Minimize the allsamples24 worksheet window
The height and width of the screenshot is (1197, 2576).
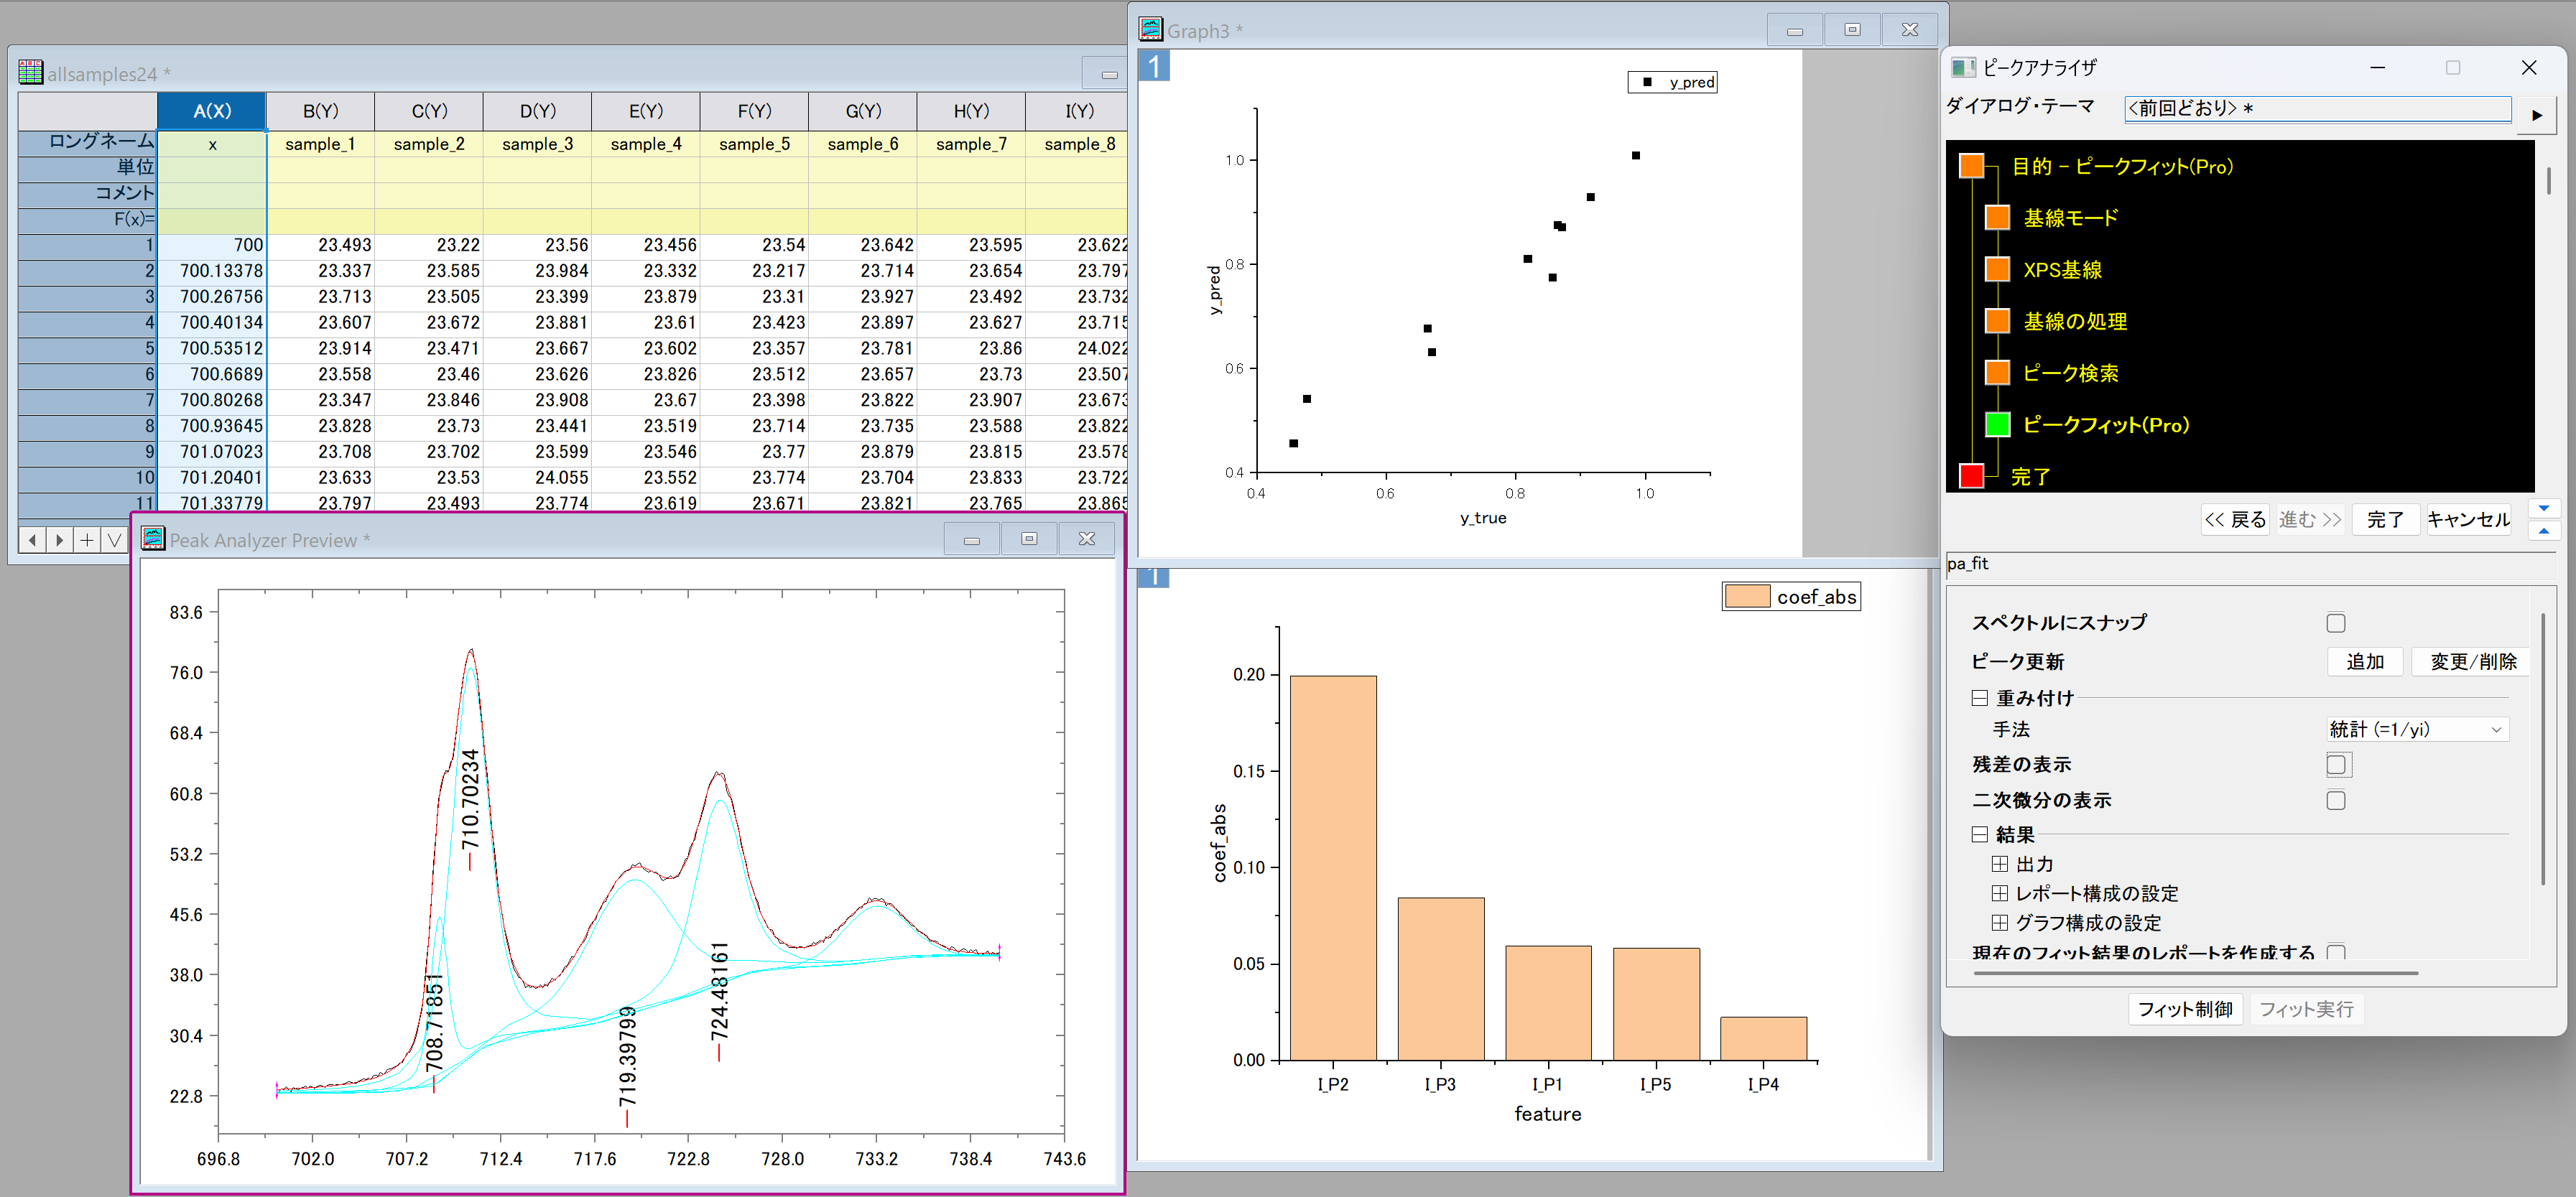point(1108,73)
